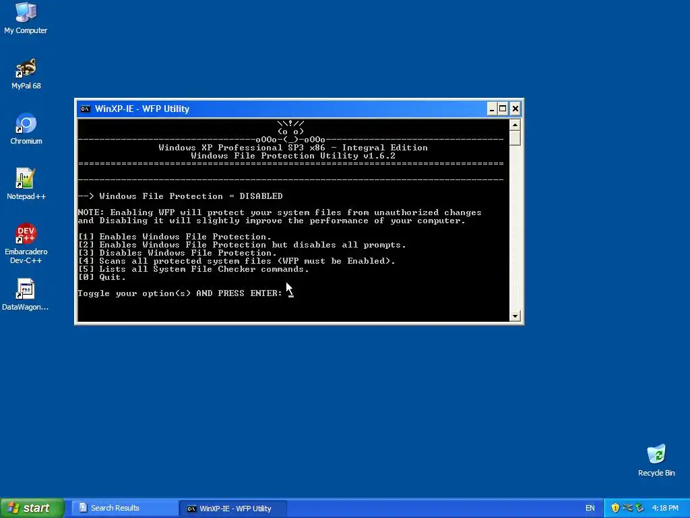This screenshot has height=518, width=690.
Task: Open the Start menu
Action: 32,508
